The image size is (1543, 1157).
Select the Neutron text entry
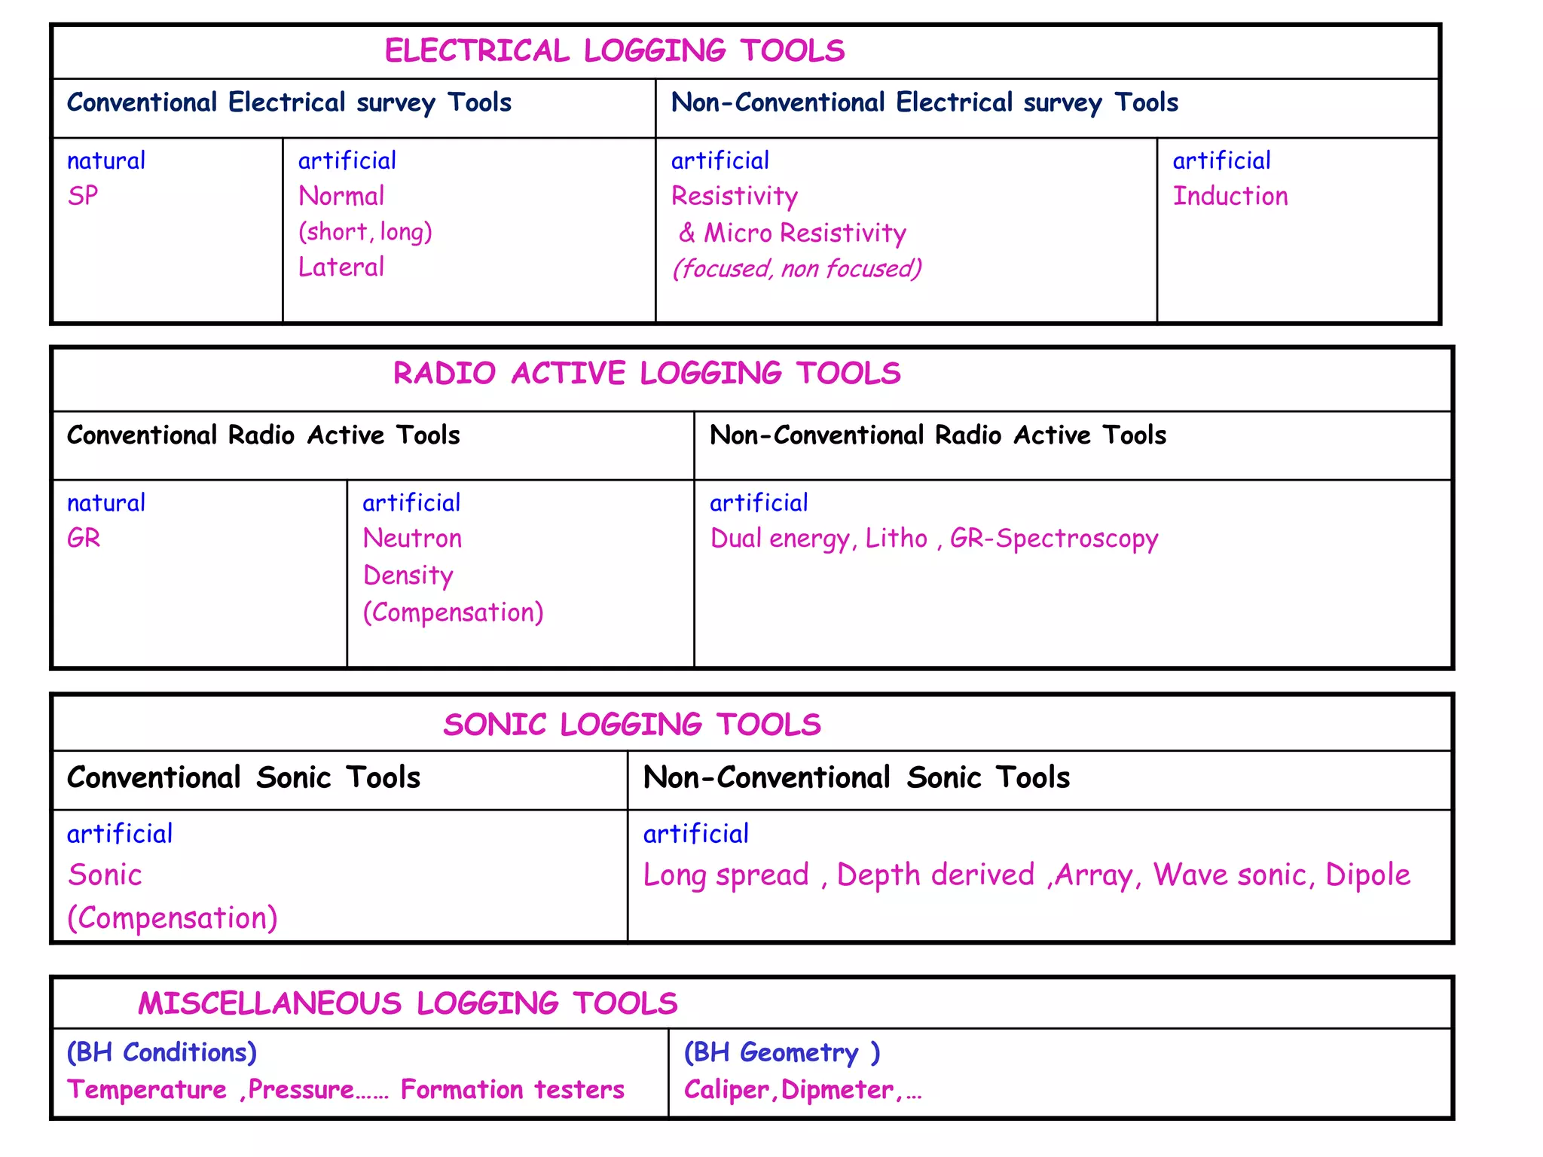412,539
